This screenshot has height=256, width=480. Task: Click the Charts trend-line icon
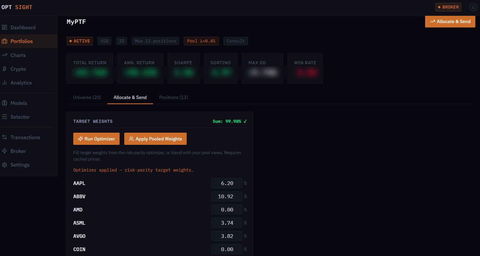coord(4,55)
